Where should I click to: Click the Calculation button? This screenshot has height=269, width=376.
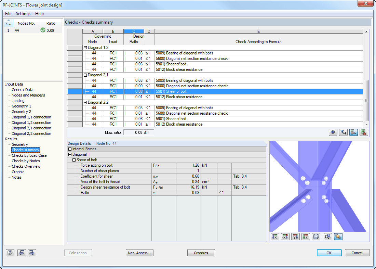click(78, 253)
